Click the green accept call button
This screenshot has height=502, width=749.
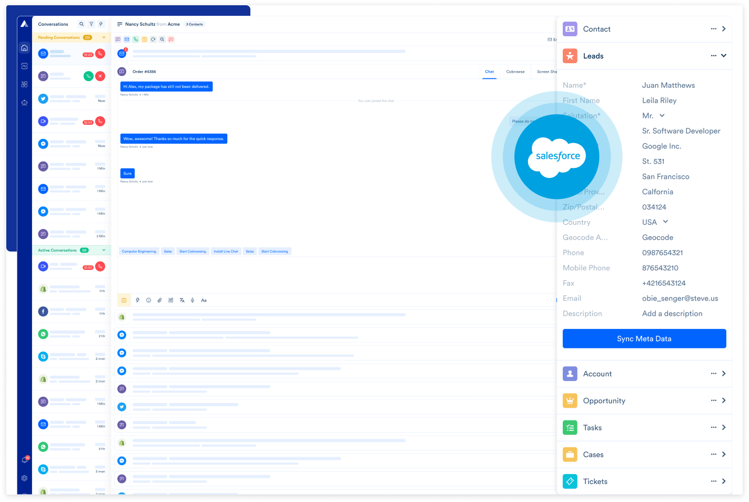click(88, 76)
